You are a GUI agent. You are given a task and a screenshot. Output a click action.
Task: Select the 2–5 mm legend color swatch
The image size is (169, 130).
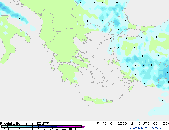(23, 127)
